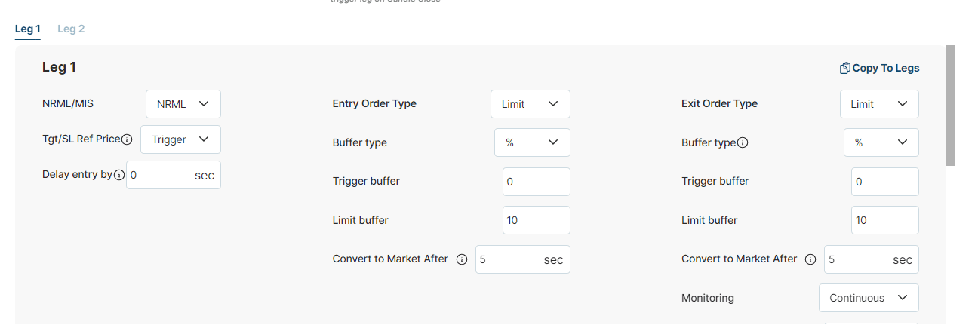978x334 pixels.
Task: Open the Exit Order Type dropdown
Action: 879,104
